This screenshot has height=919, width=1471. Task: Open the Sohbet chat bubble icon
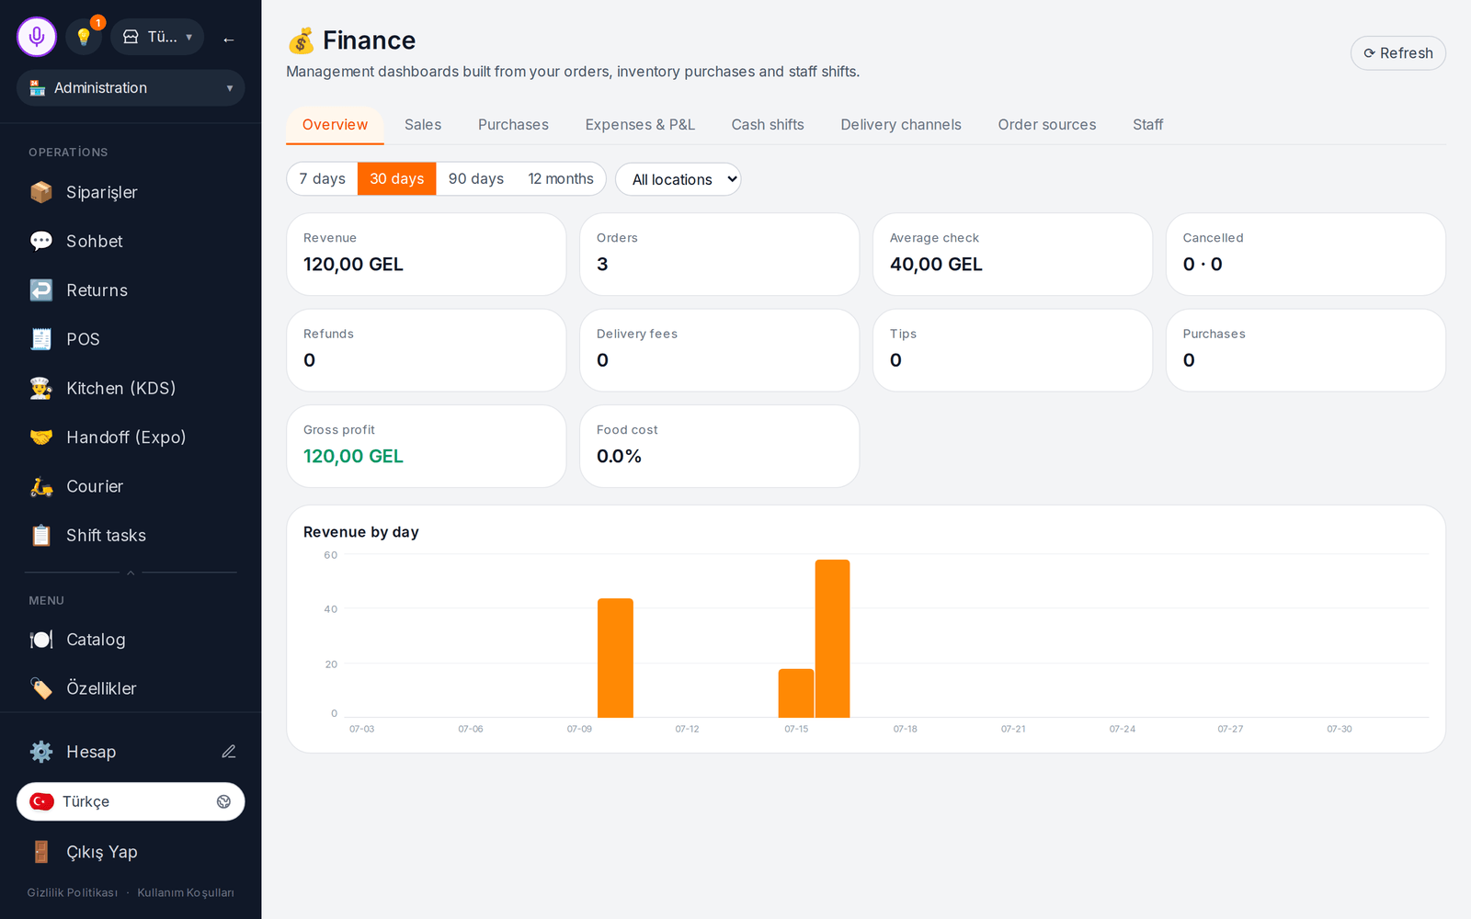41,241
